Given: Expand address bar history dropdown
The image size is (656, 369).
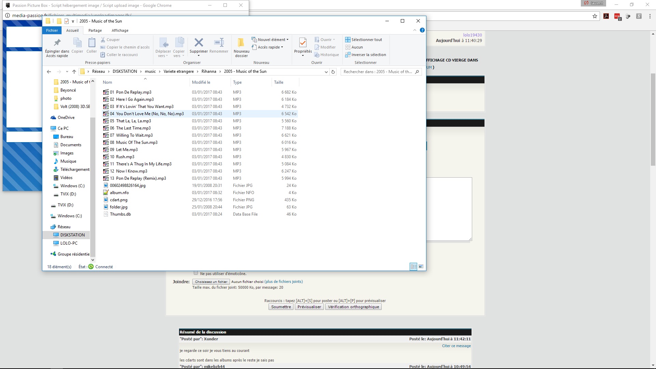Looking at the screenshot, I should click(x=326, y=72).
